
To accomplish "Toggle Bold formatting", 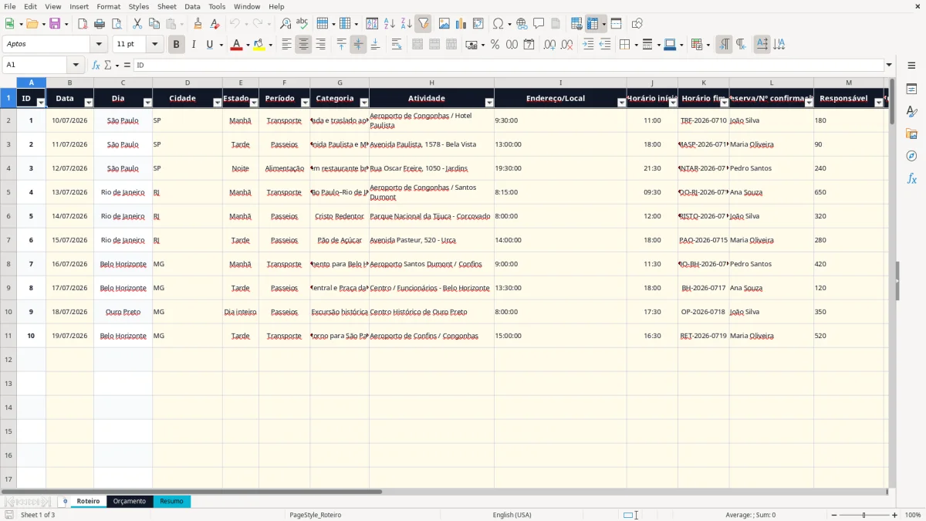I will click(176, 45).
